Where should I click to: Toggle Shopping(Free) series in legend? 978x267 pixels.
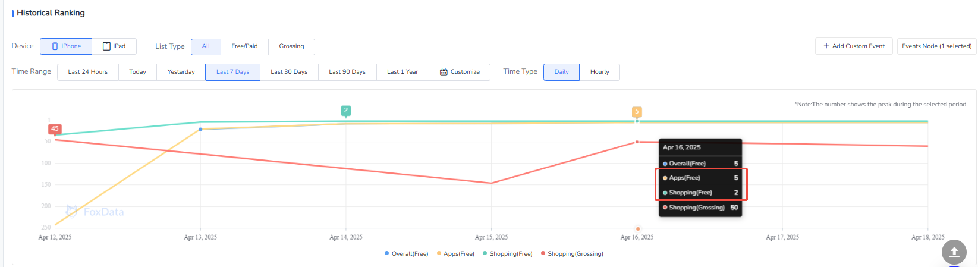click(508, 254)
